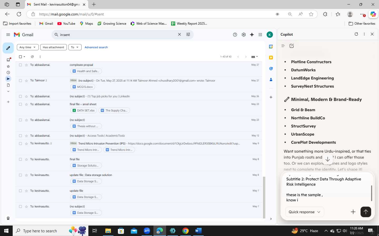
Task: Refresh the Copilot pane
Action: point(356,34)
